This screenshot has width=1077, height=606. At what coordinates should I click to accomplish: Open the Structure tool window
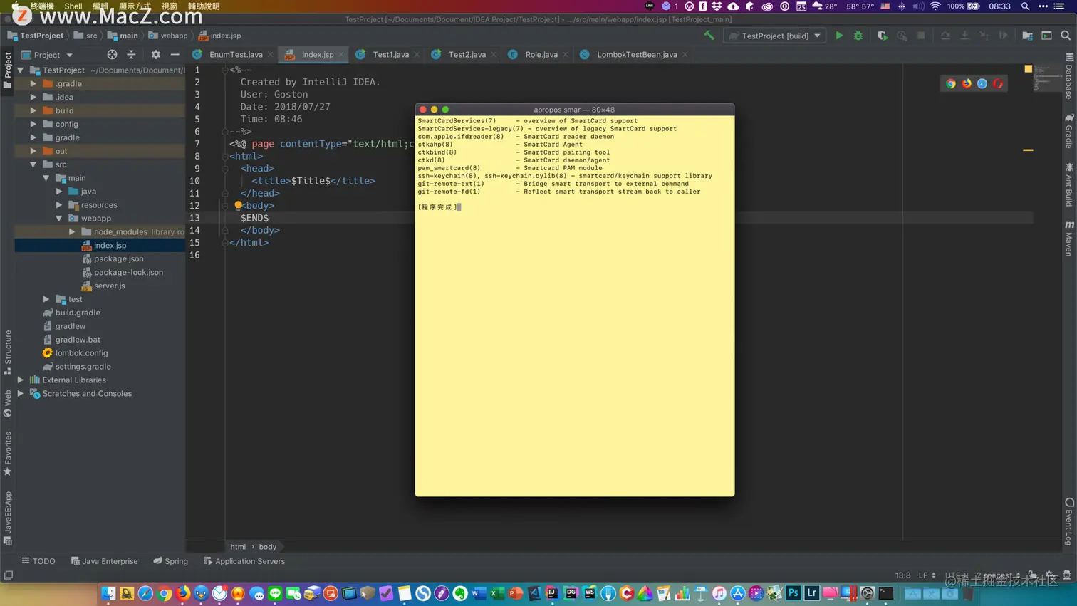[x=8, y=352]
